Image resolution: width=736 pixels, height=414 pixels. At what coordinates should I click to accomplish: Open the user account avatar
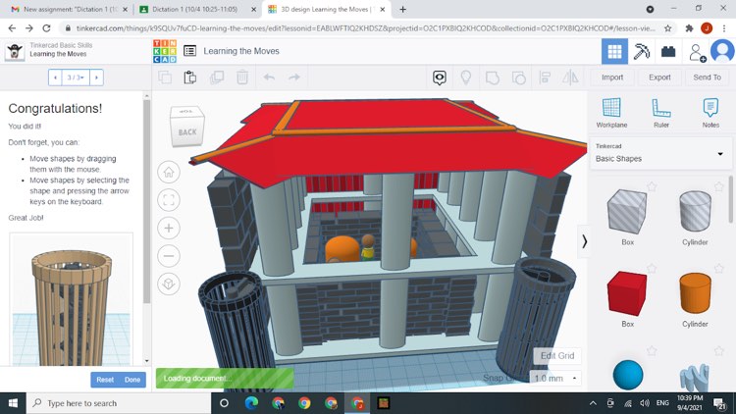[x=722, y=51]
